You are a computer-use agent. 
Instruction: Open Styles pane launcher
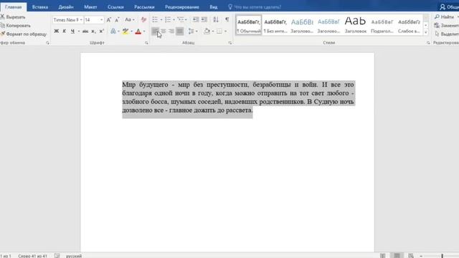point(428,43)
